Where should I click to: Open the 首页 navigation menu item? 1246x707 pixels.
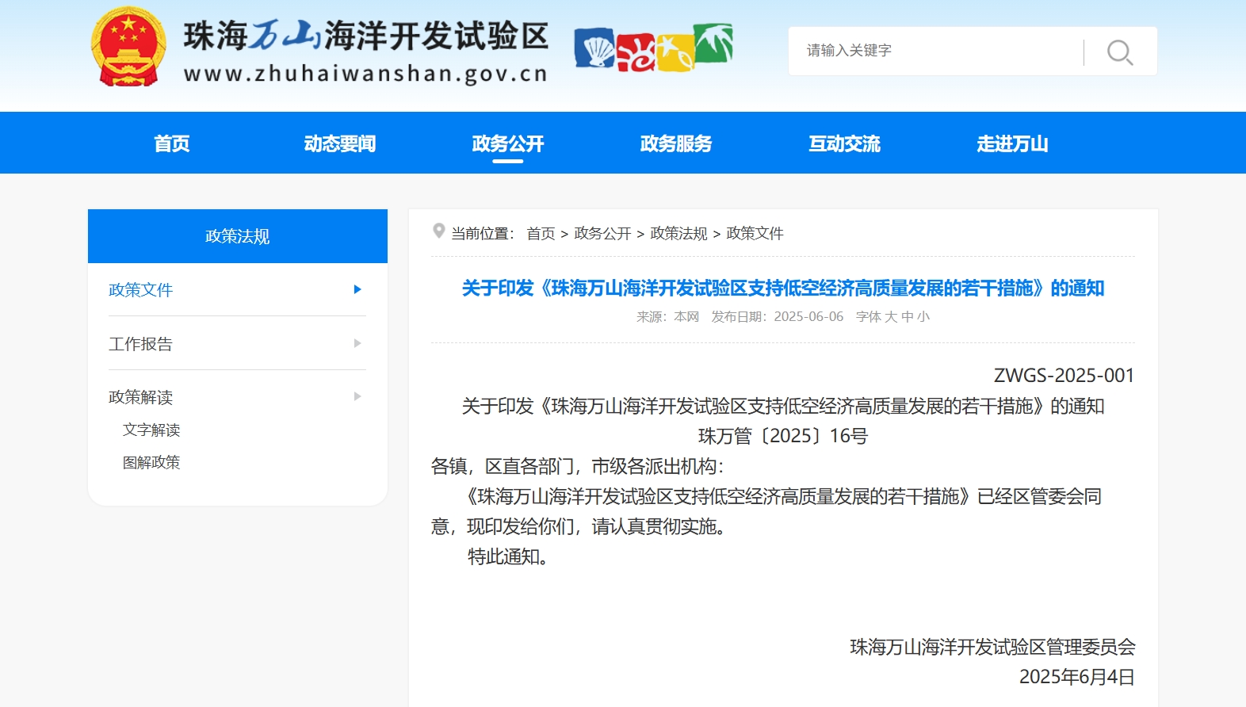tap(172, 143)
